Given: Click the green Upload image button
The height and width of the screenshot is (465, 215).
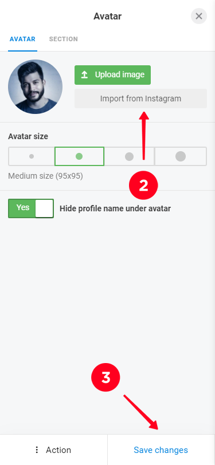Looking at the screenshot, I should coord(112,75).
